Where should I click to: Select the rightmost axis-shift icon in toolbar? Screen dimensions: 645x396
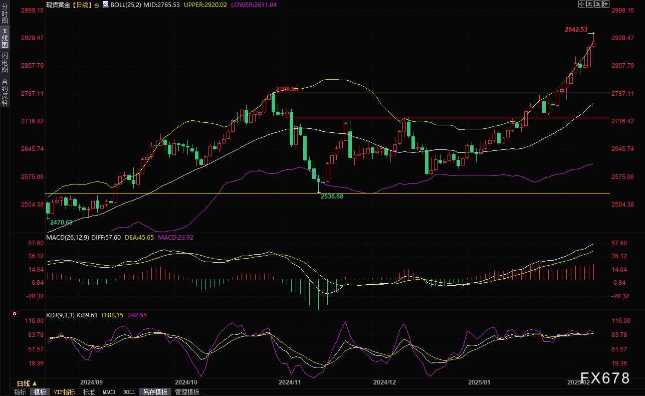pyautogui.click(x=606, y=4)
